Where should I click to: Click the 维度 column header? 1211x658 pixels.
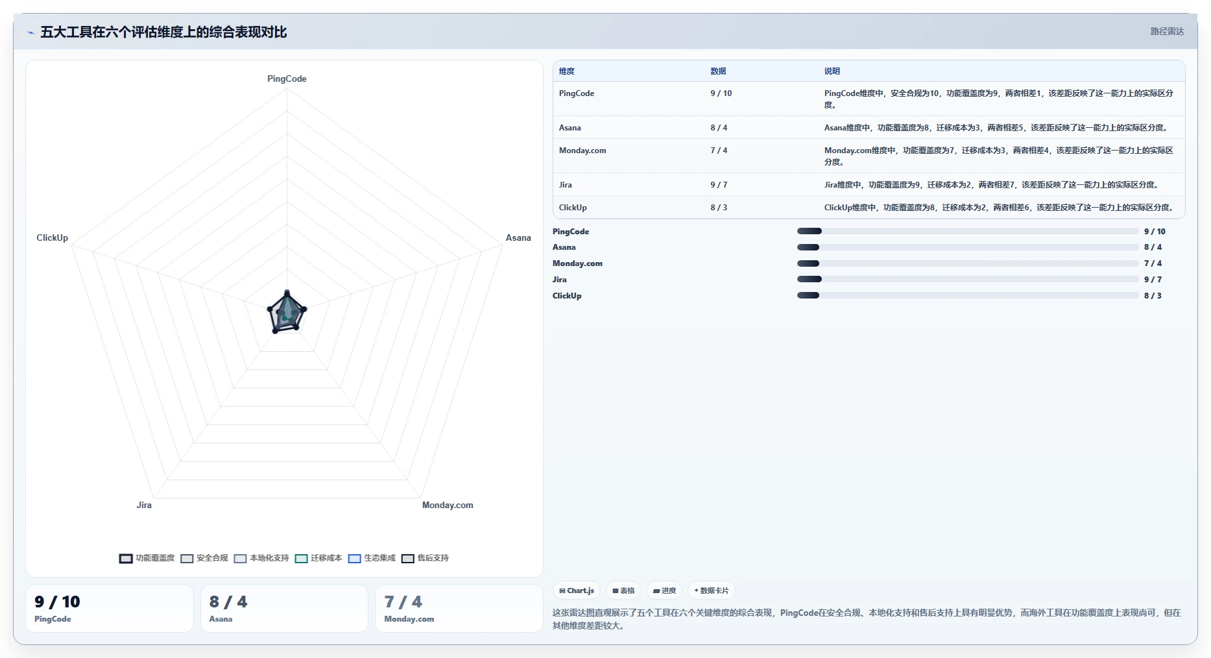click(567, 71)
